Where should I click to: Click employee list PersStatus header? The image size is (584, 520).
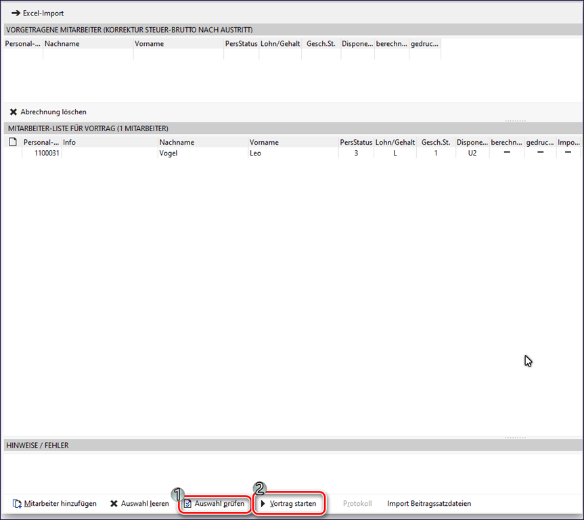(356, 142)
